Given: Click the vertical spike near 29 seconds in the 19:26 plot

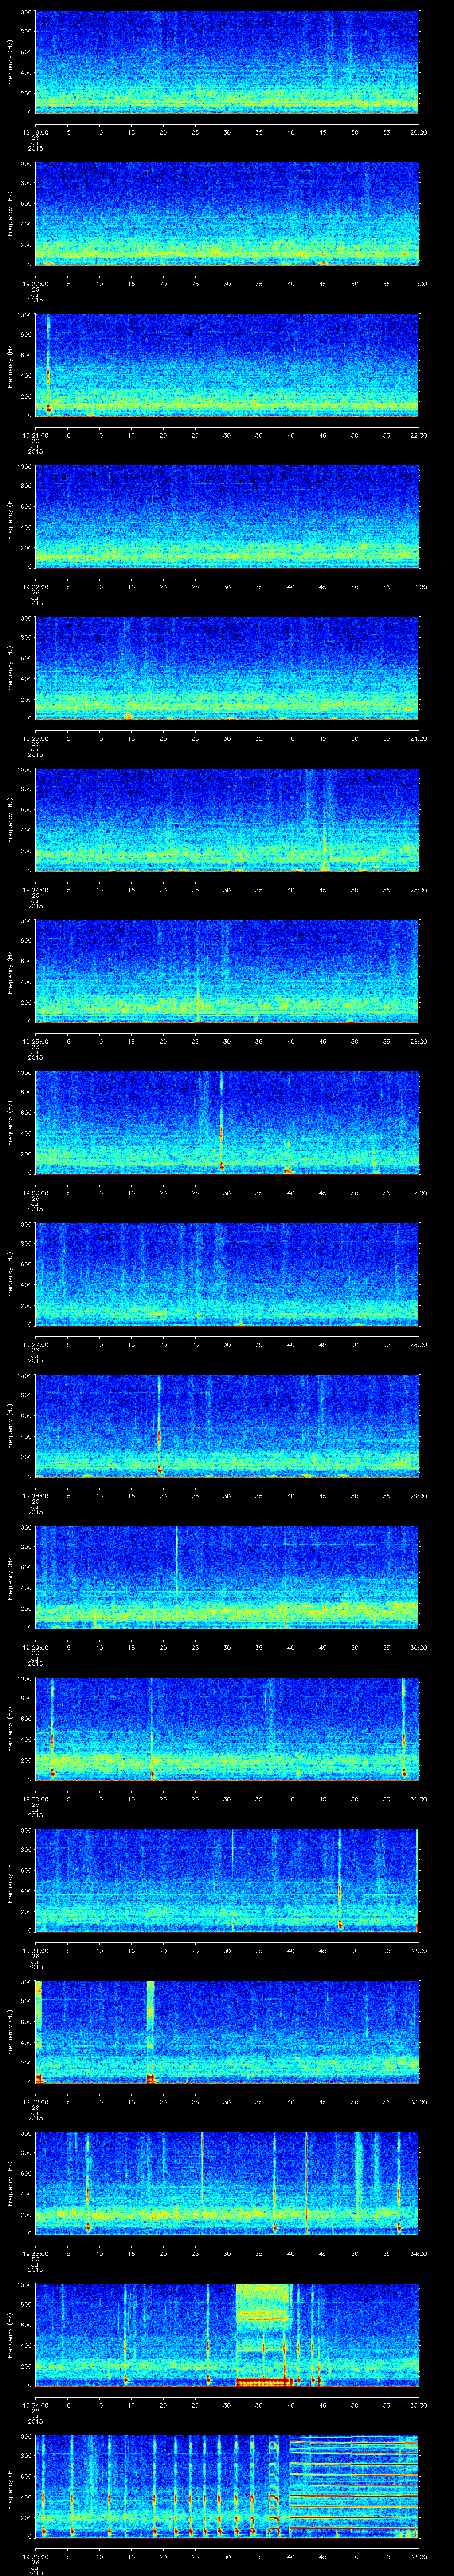Looking at the screenshot, I should point(222,1122).
